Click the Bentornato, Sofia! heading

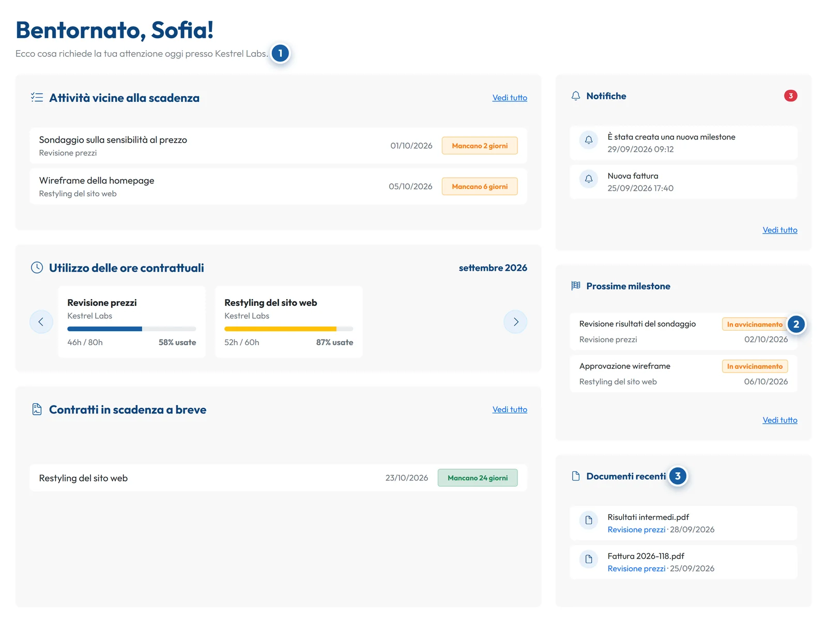[115, 30]
